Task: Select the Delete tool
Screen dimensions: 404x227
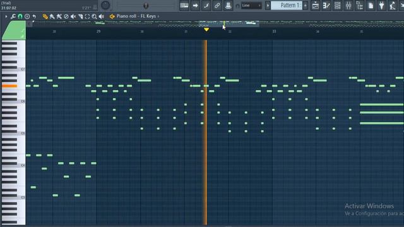Action: click(66, 16)
